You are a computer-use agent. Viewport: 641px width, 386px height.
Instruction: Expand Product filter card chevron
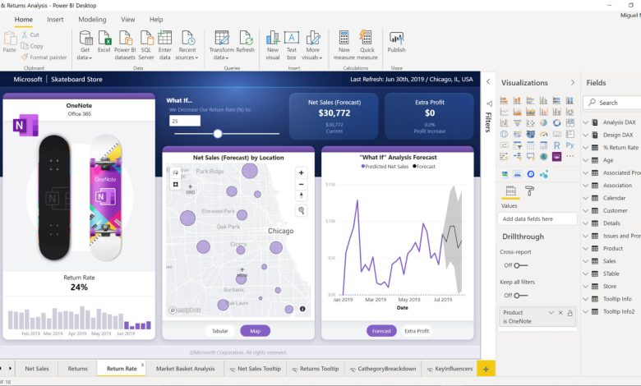551,312
